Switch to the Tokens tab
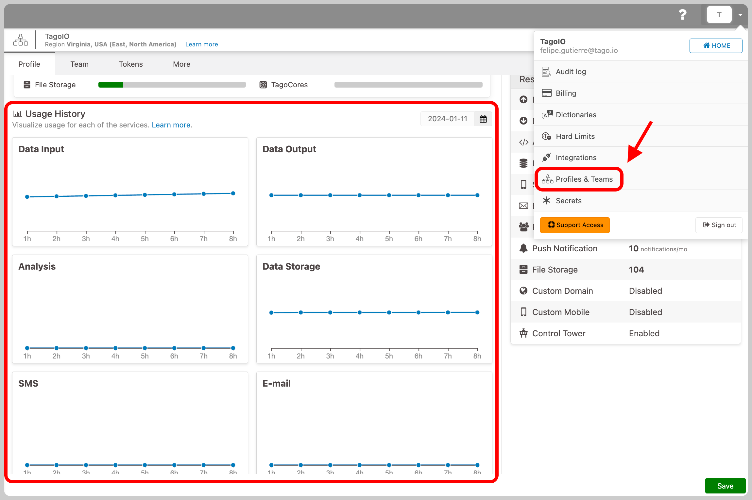 click(131, 64)
